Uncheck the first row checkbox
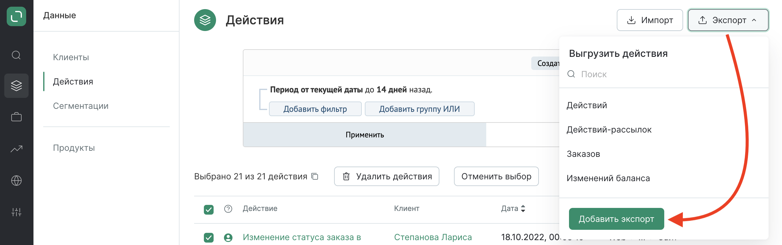Image resolution: width=782 pixels, height=245 pixels. click(209, 237)
